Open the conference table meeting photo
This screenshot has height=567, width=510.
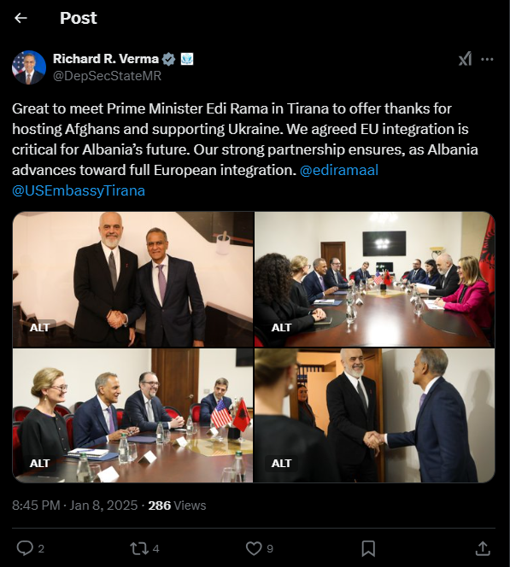[x=374, y=279]
